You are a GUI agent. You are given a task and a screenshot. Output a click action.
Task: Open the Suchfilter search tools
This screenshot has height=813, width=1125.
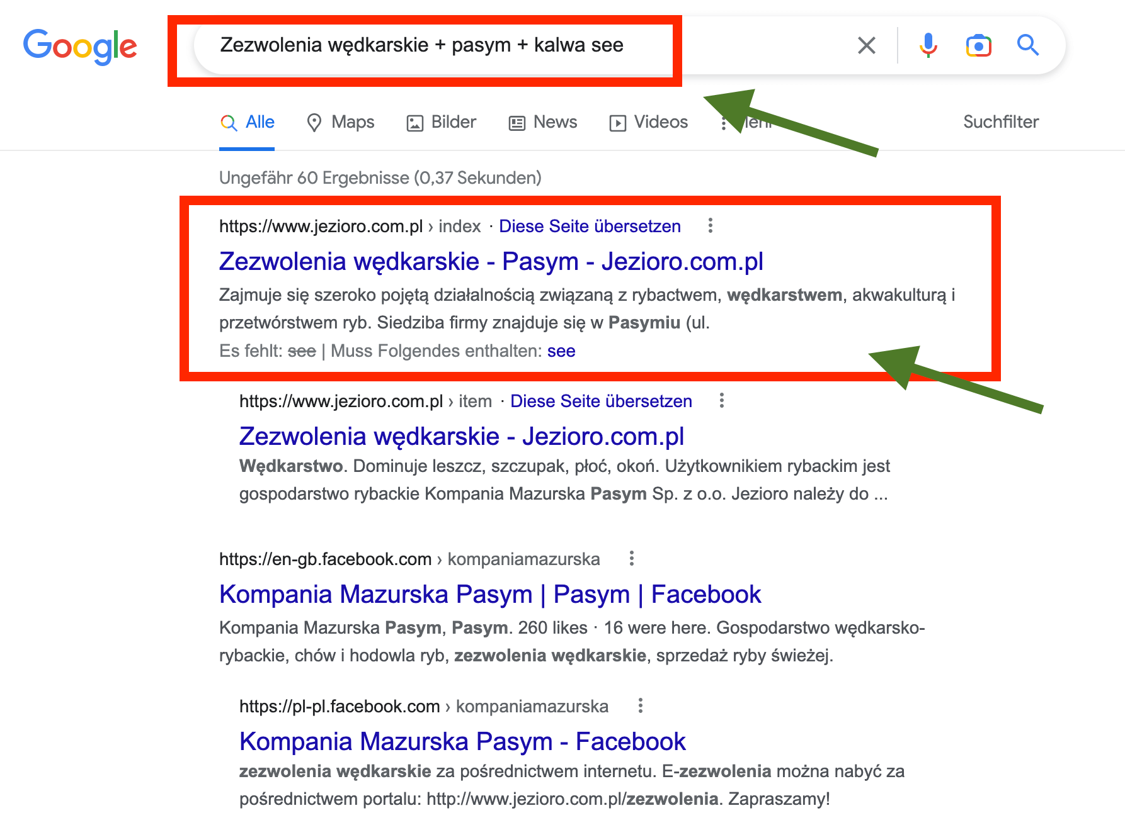pos(1001,122)
